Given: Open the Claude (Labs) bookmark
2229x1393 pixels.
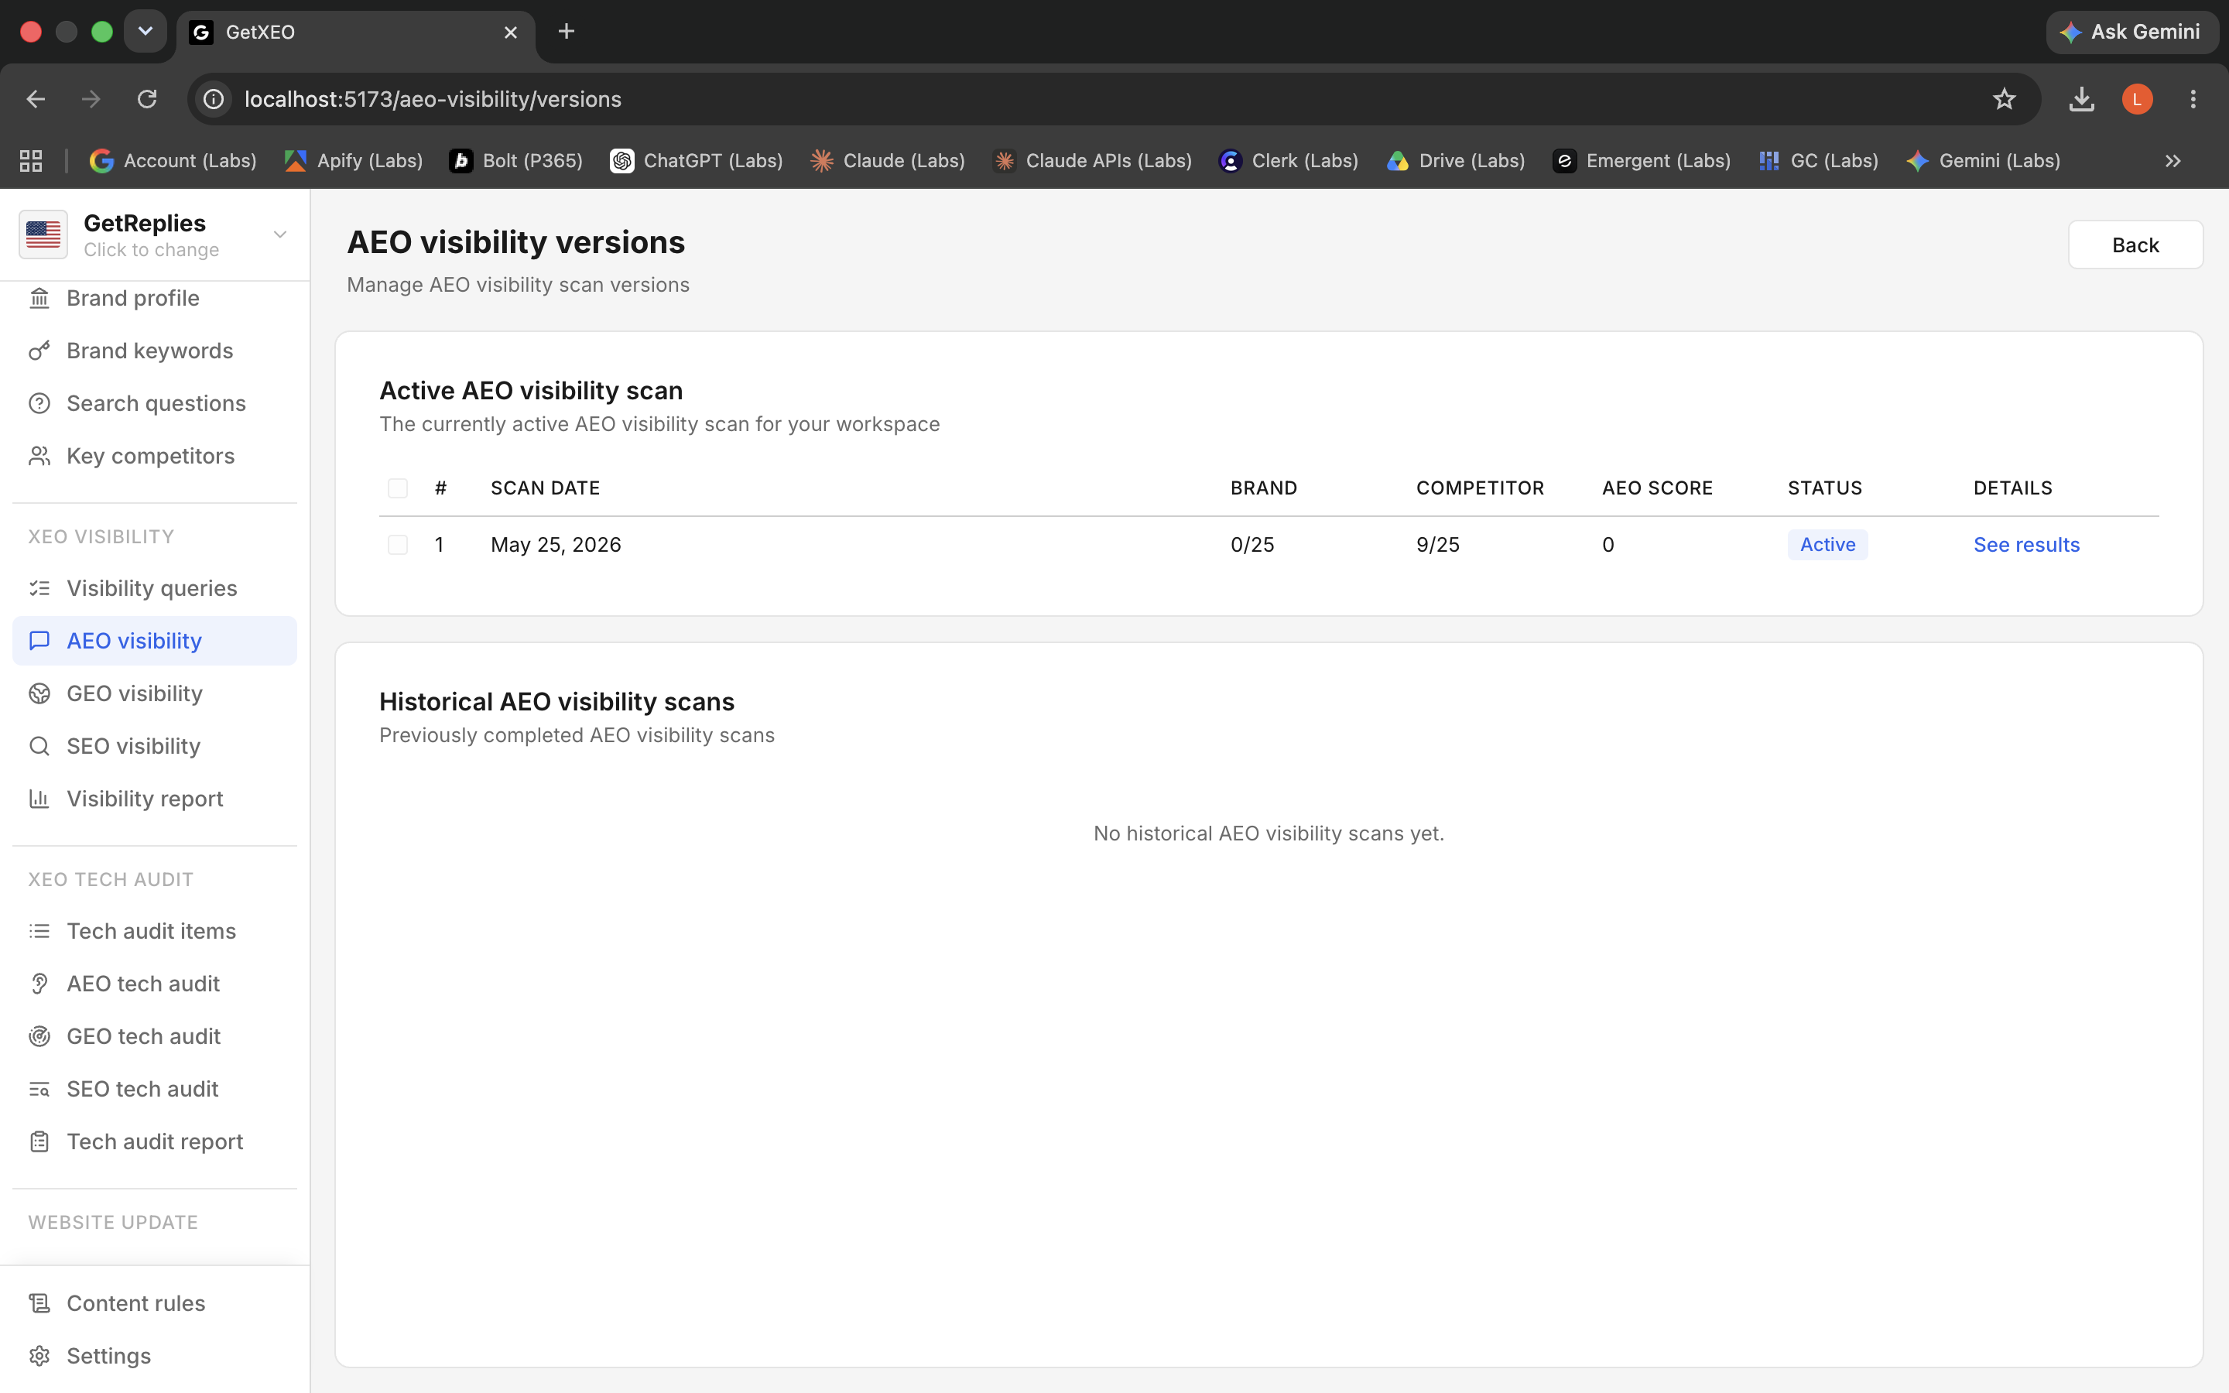Looking at the screenshot, I should (x=887, y=161).
